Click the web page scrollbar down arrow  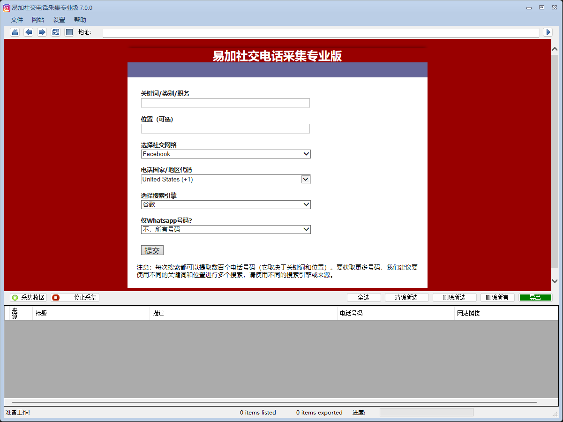(555, 281)
